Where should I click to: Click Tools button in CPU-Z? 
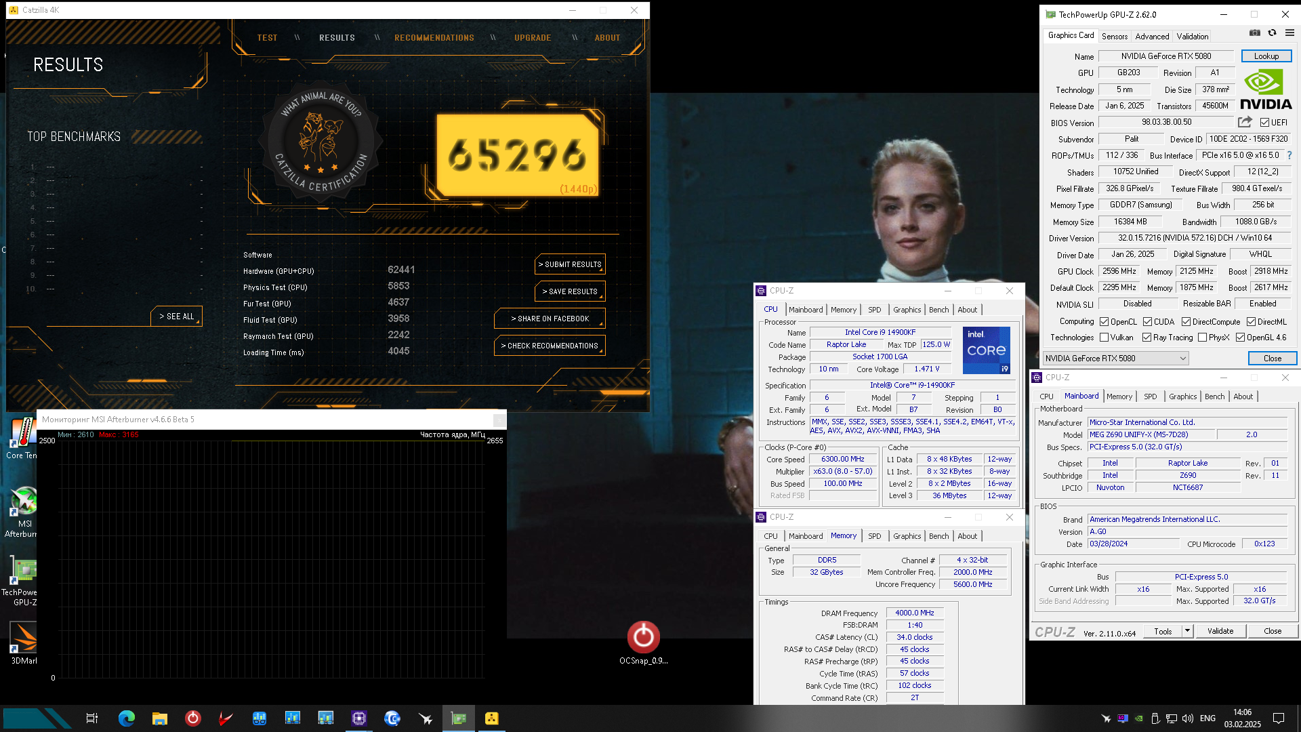(x=1163, y=631)
